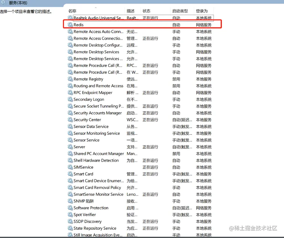The width and height of the screenshot is (284, 238).
Task: Click the Server service gear icon
Action: pyautogui.click(x=70, y=147)
